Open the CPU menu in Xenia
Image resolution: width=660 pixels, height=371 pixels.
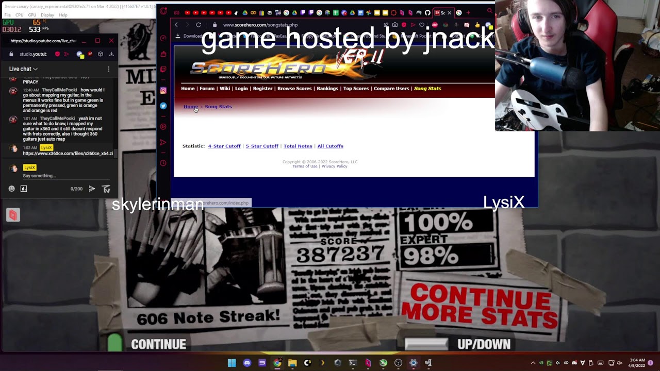coord(20,15)
